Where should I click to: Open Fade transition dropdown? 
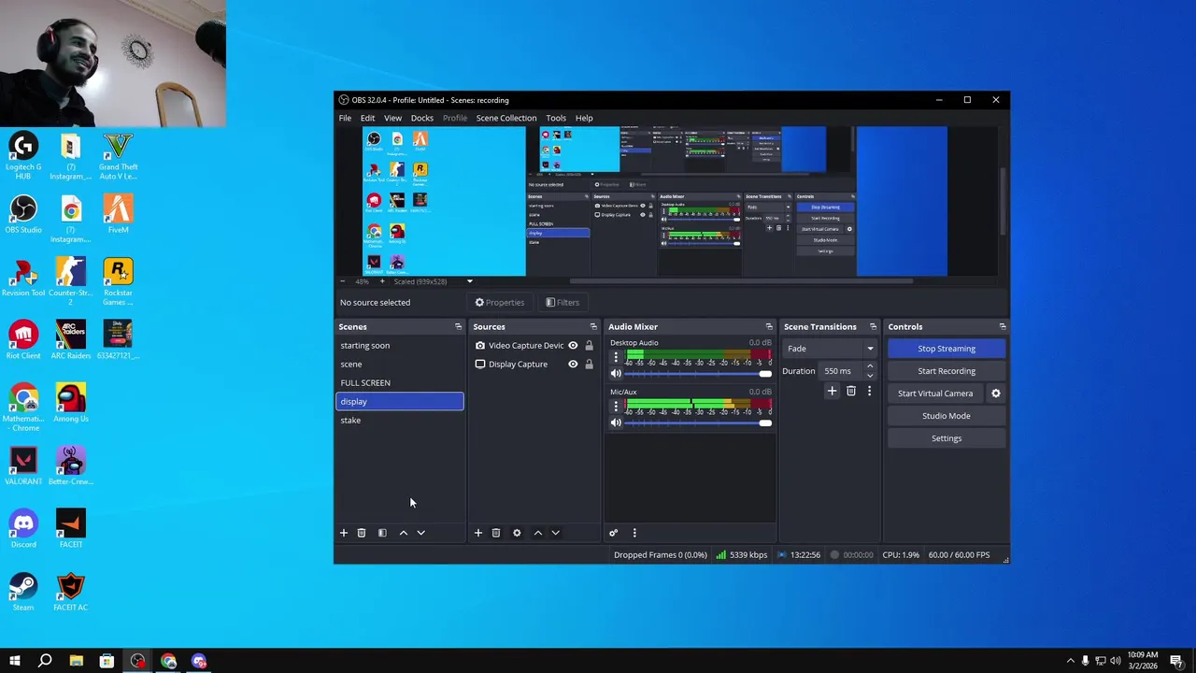pyautogui.click(x=831, y=349)
